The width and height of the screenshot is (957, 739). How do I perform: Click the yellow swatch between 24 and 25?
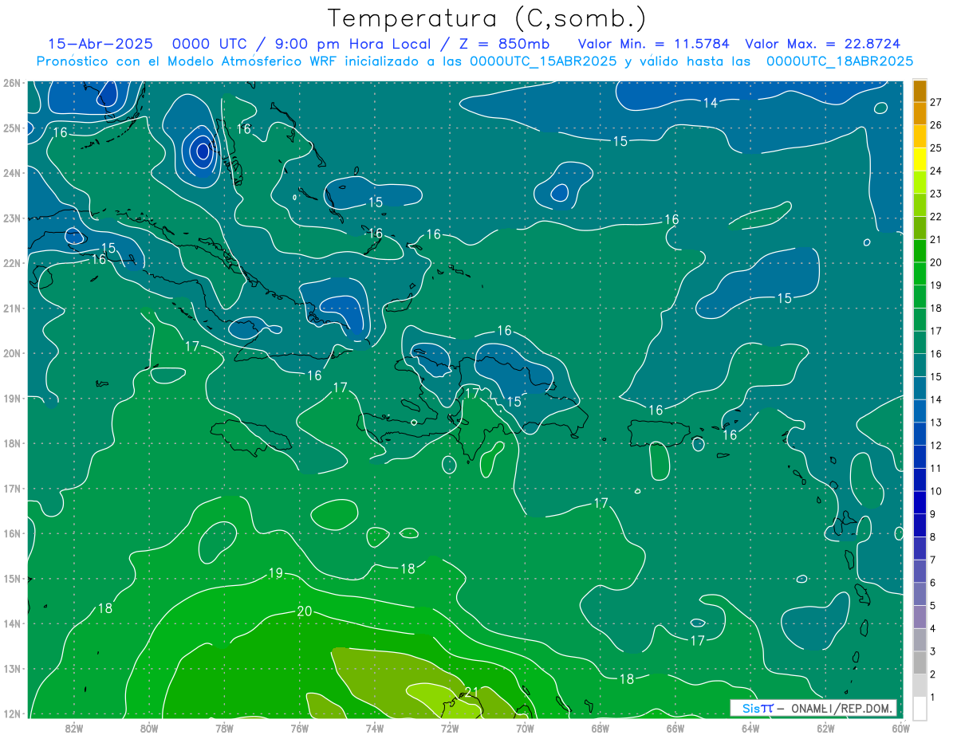920,159
